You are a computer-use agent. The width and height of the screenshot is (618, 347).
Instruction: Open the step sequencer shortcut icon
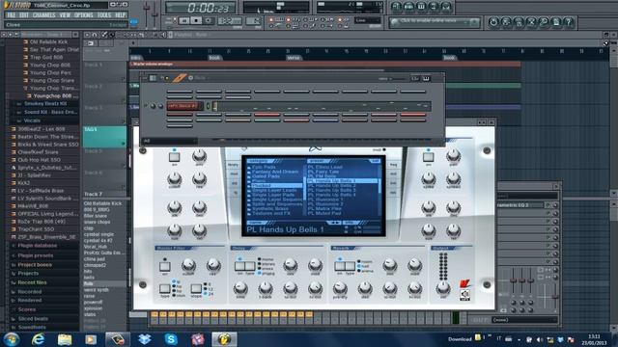pos(408,7)
